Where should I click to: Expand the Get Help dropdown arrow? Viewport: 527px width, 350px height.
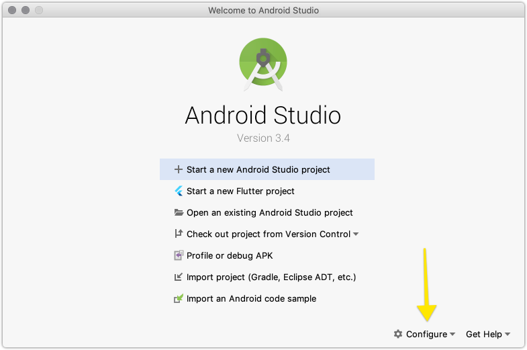click(x=508, y=334)
